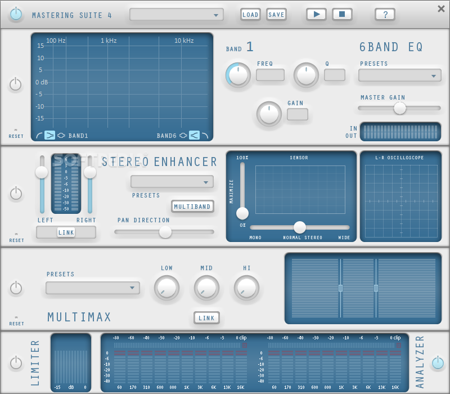Toggle the Multimax power button

(16, 288)
